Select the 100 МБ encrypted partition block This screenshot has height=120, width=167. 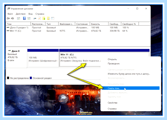(43, 58)
